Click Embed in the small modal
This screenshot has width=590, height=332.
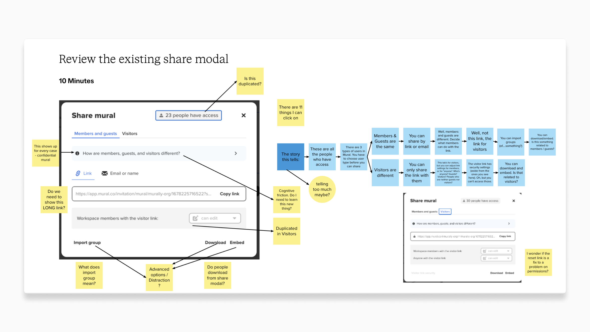[509, 273]
